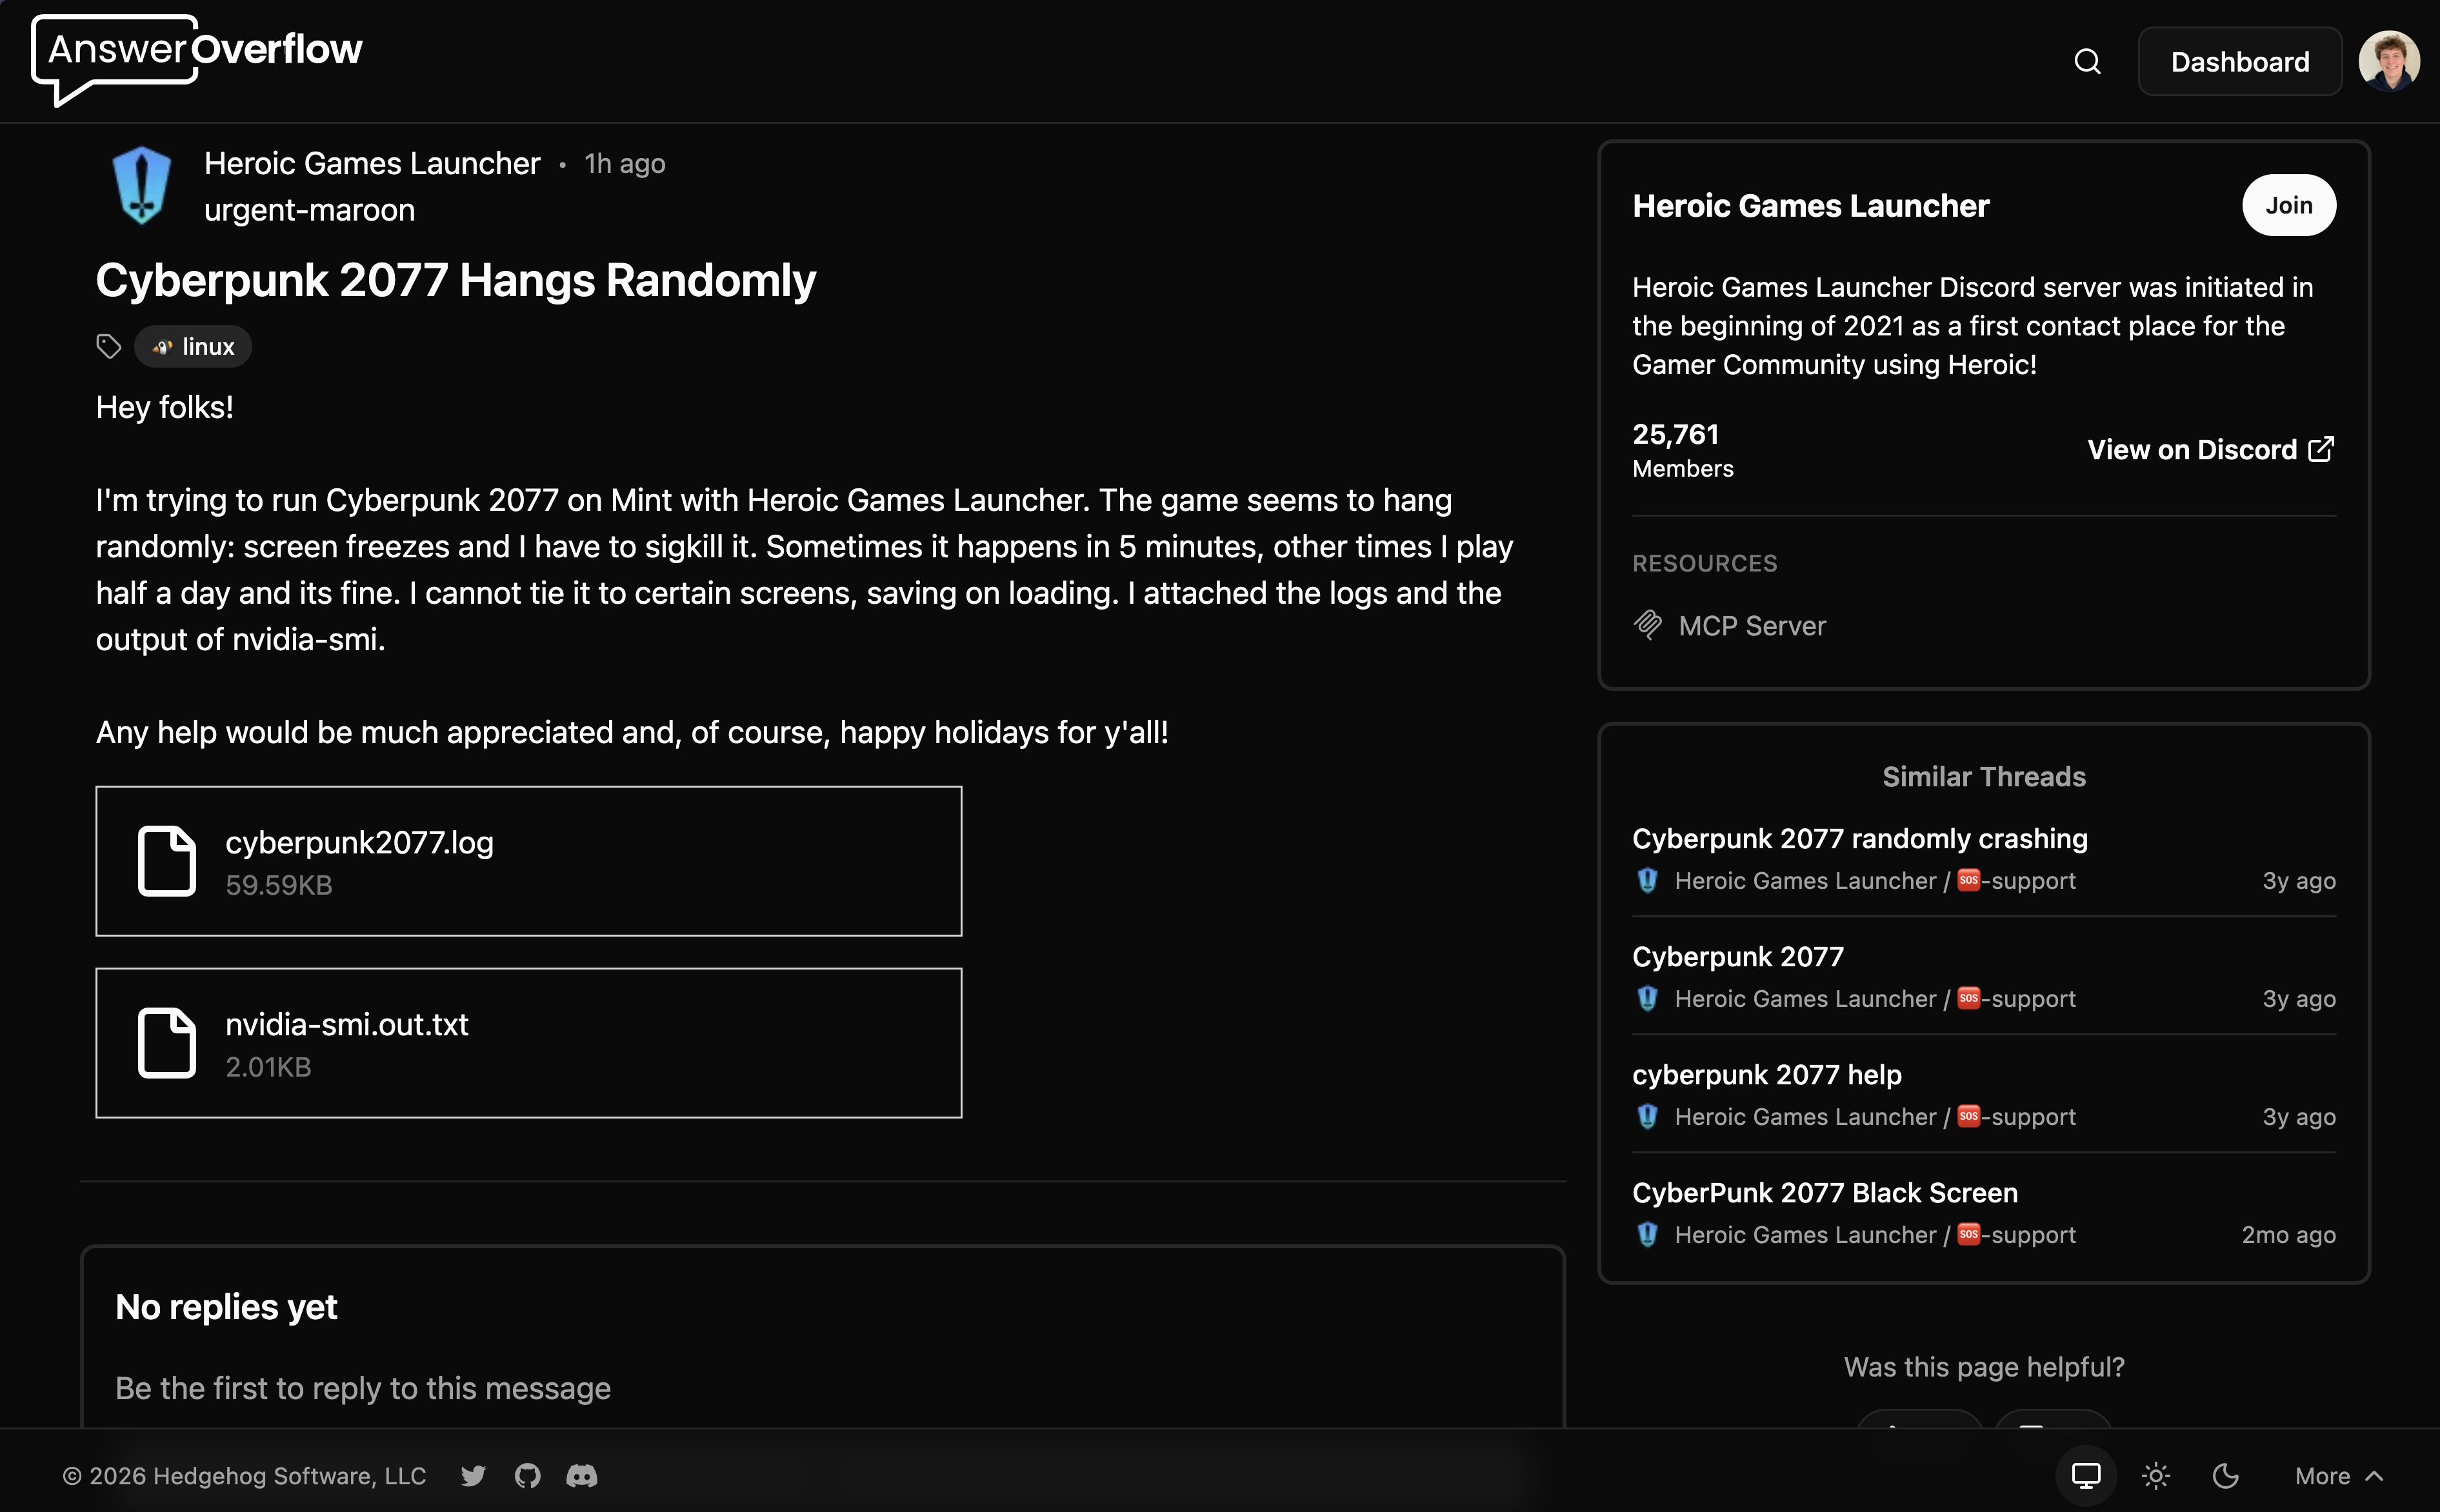Open the nvidia-smi.out.txt attachment
2440x1512 pixels.
tap(528, 1043)
